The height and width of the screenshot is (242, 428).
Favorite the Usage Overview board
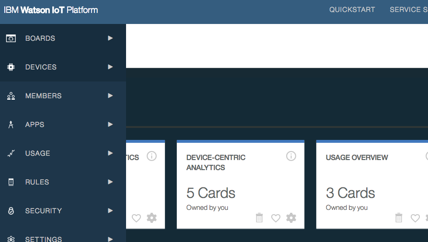pyautogui.click(x=415, y=218)
